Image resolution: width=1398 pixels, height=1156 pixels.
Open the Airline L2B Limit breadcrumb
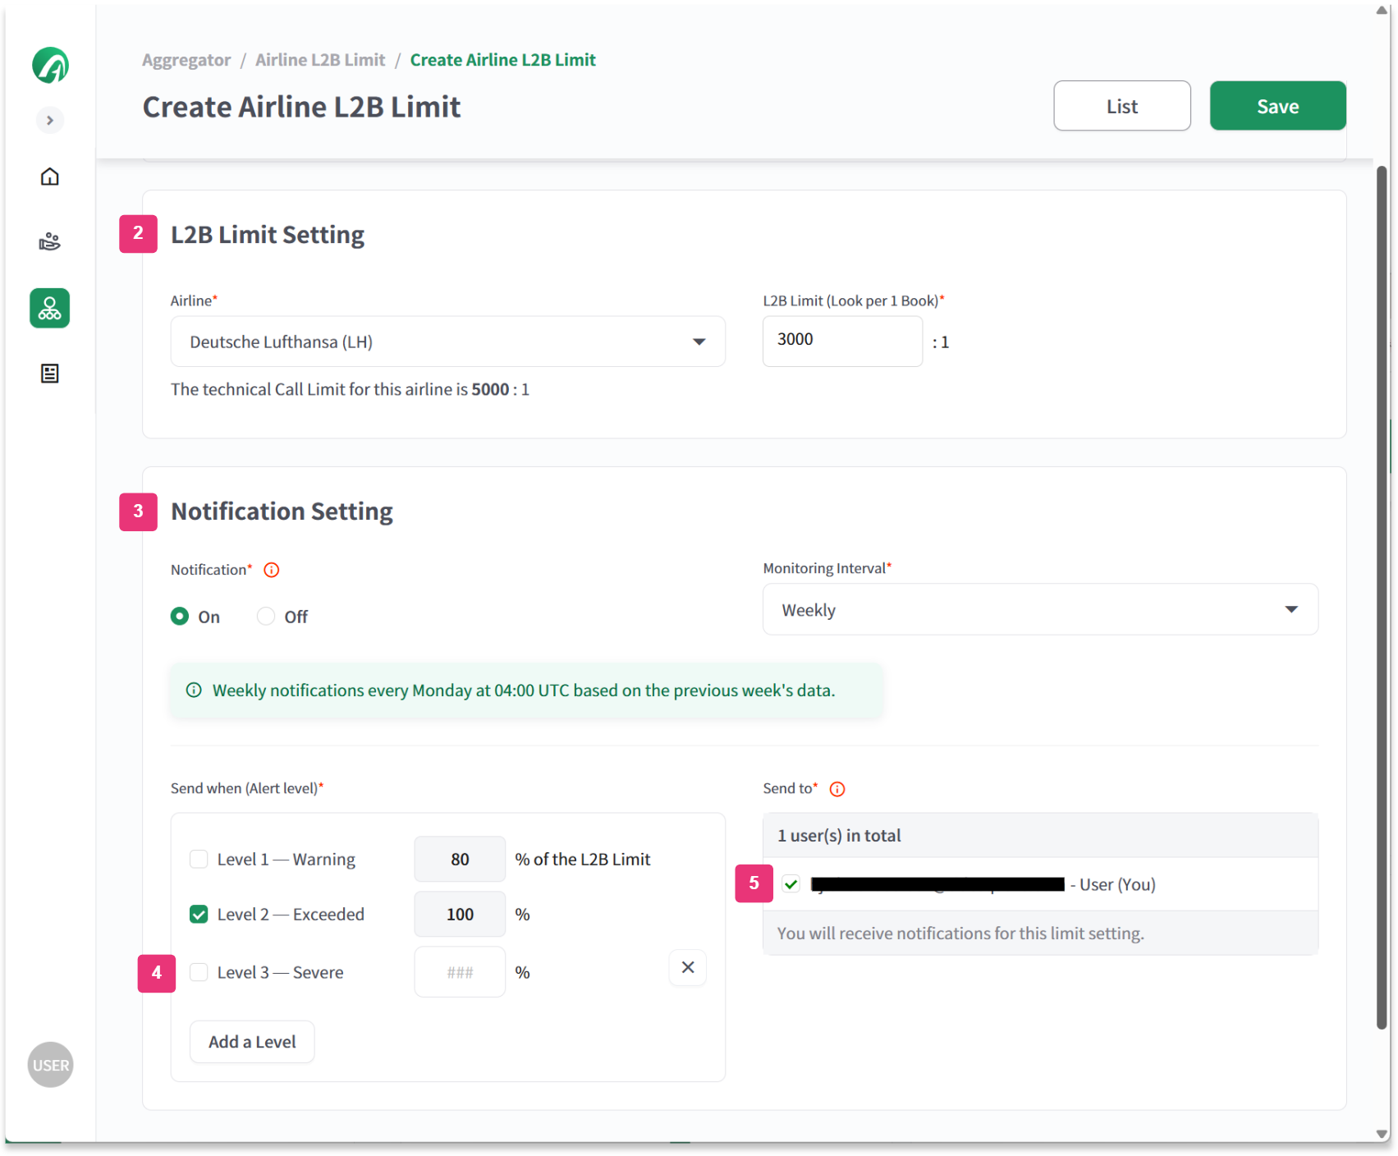pos(319,59)
